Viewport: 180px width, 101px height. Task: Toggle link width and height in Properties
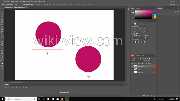tap(140, 29)
